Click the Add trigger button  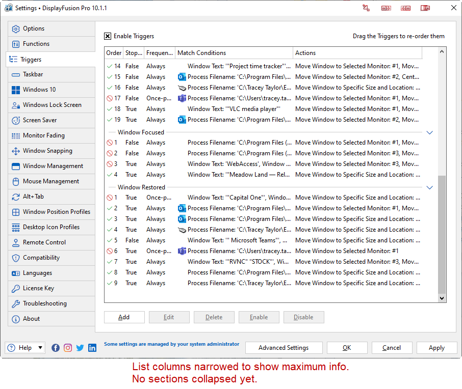pyautogui.click(x=124, y=317)
